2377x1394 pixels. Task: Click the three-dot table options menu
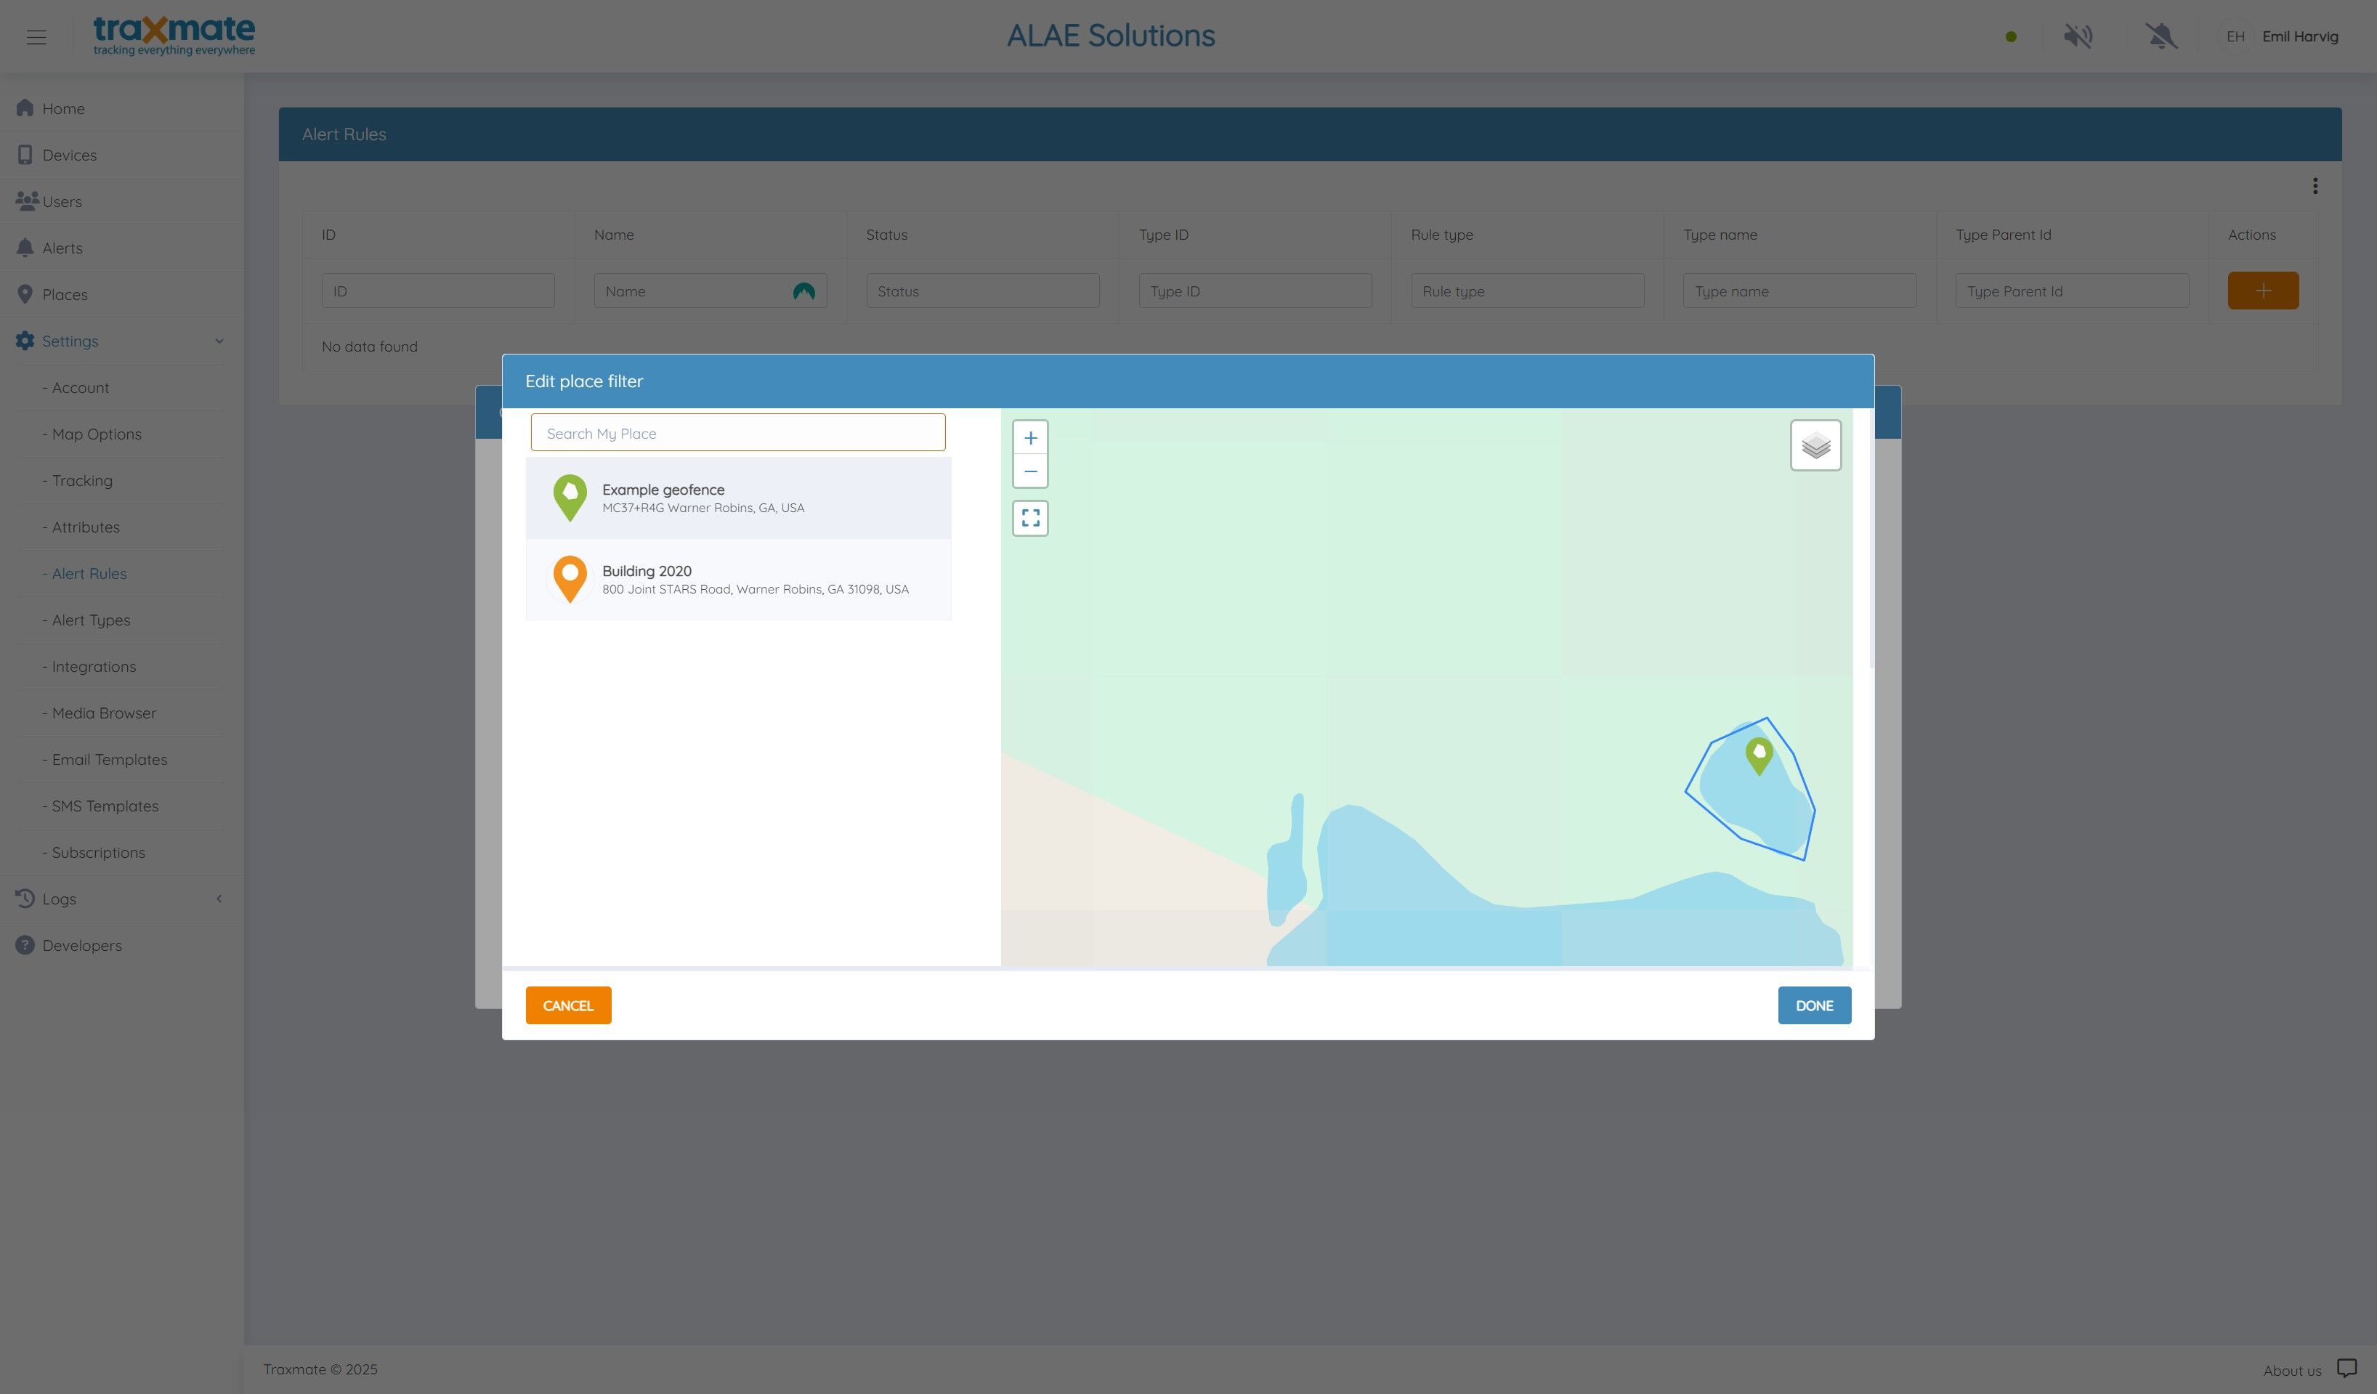pyautogui.click(x=2315, y=186)
